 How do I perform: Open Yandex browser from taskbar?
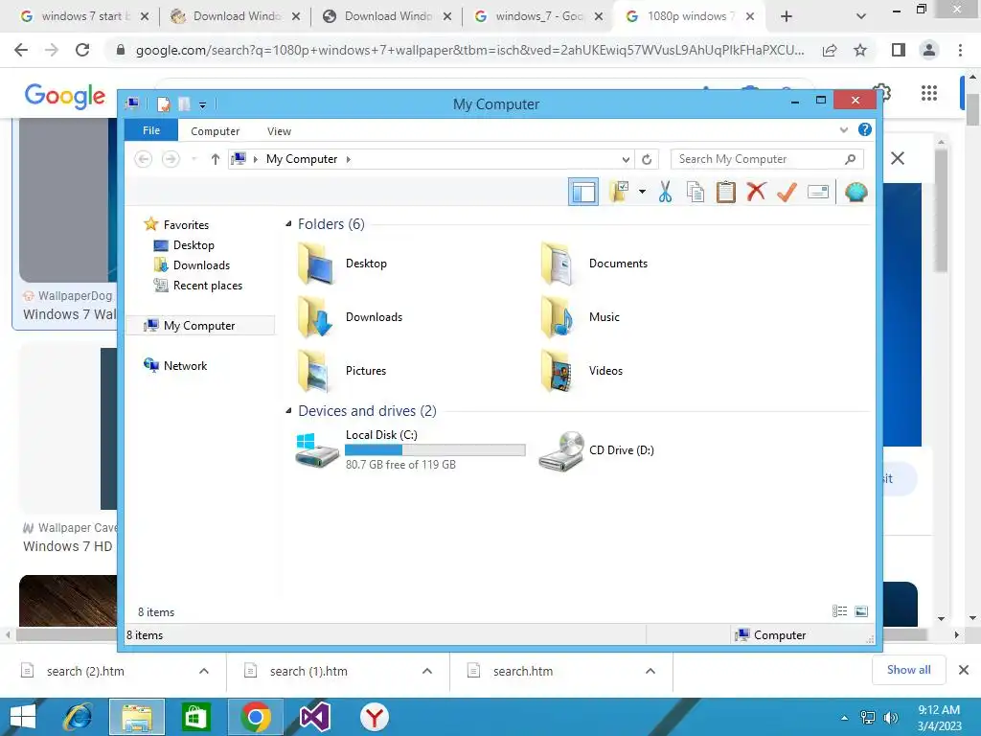375,717
